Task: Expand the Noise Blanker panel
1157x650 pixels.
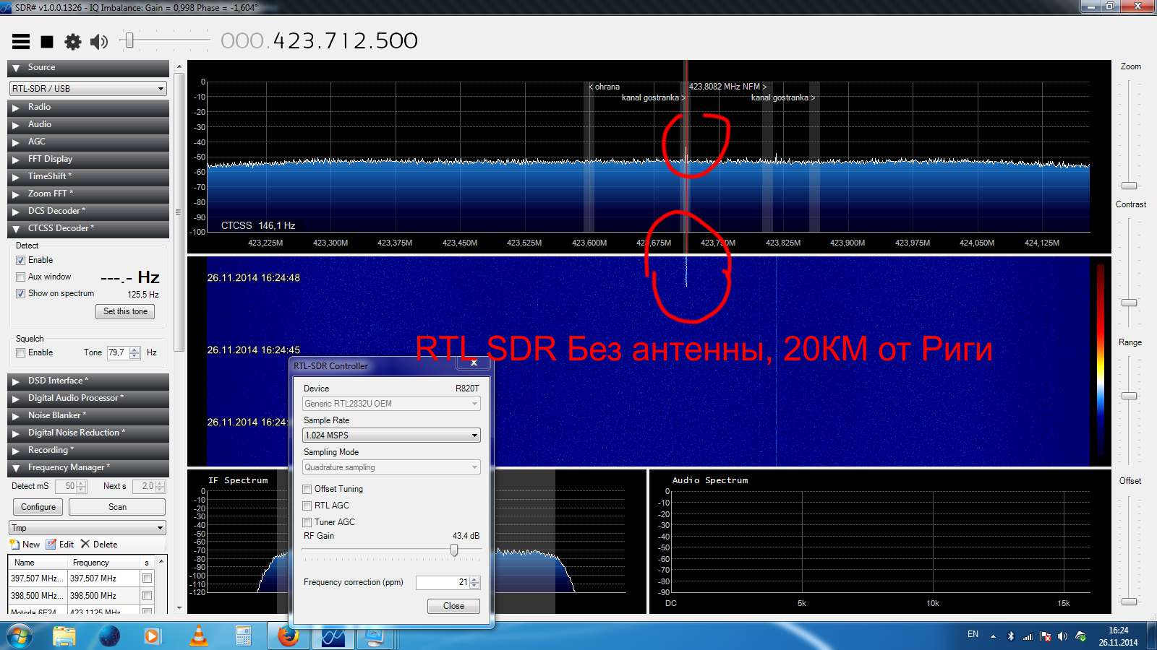Action: click(88, 415)
